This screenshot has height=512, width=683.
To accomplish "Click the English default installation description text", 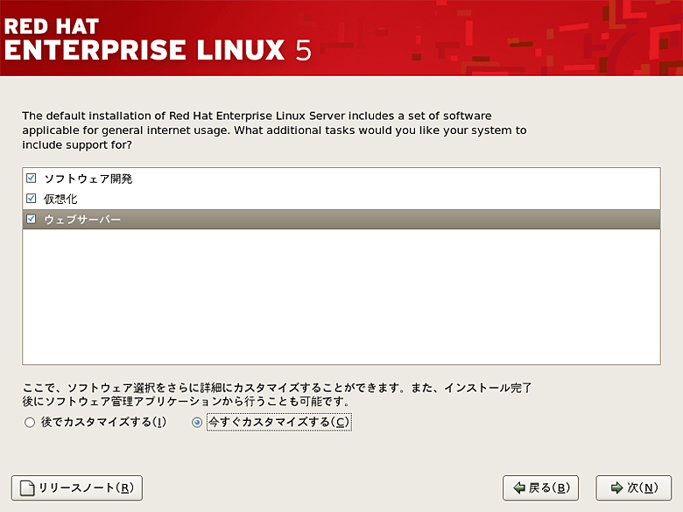I will click(274, 130).
